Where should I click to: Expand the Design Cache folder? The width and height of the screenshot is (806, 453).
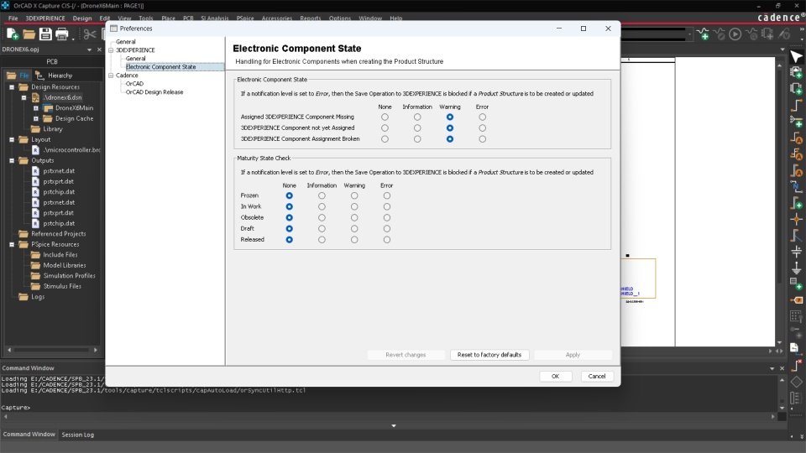pos(35,118)
